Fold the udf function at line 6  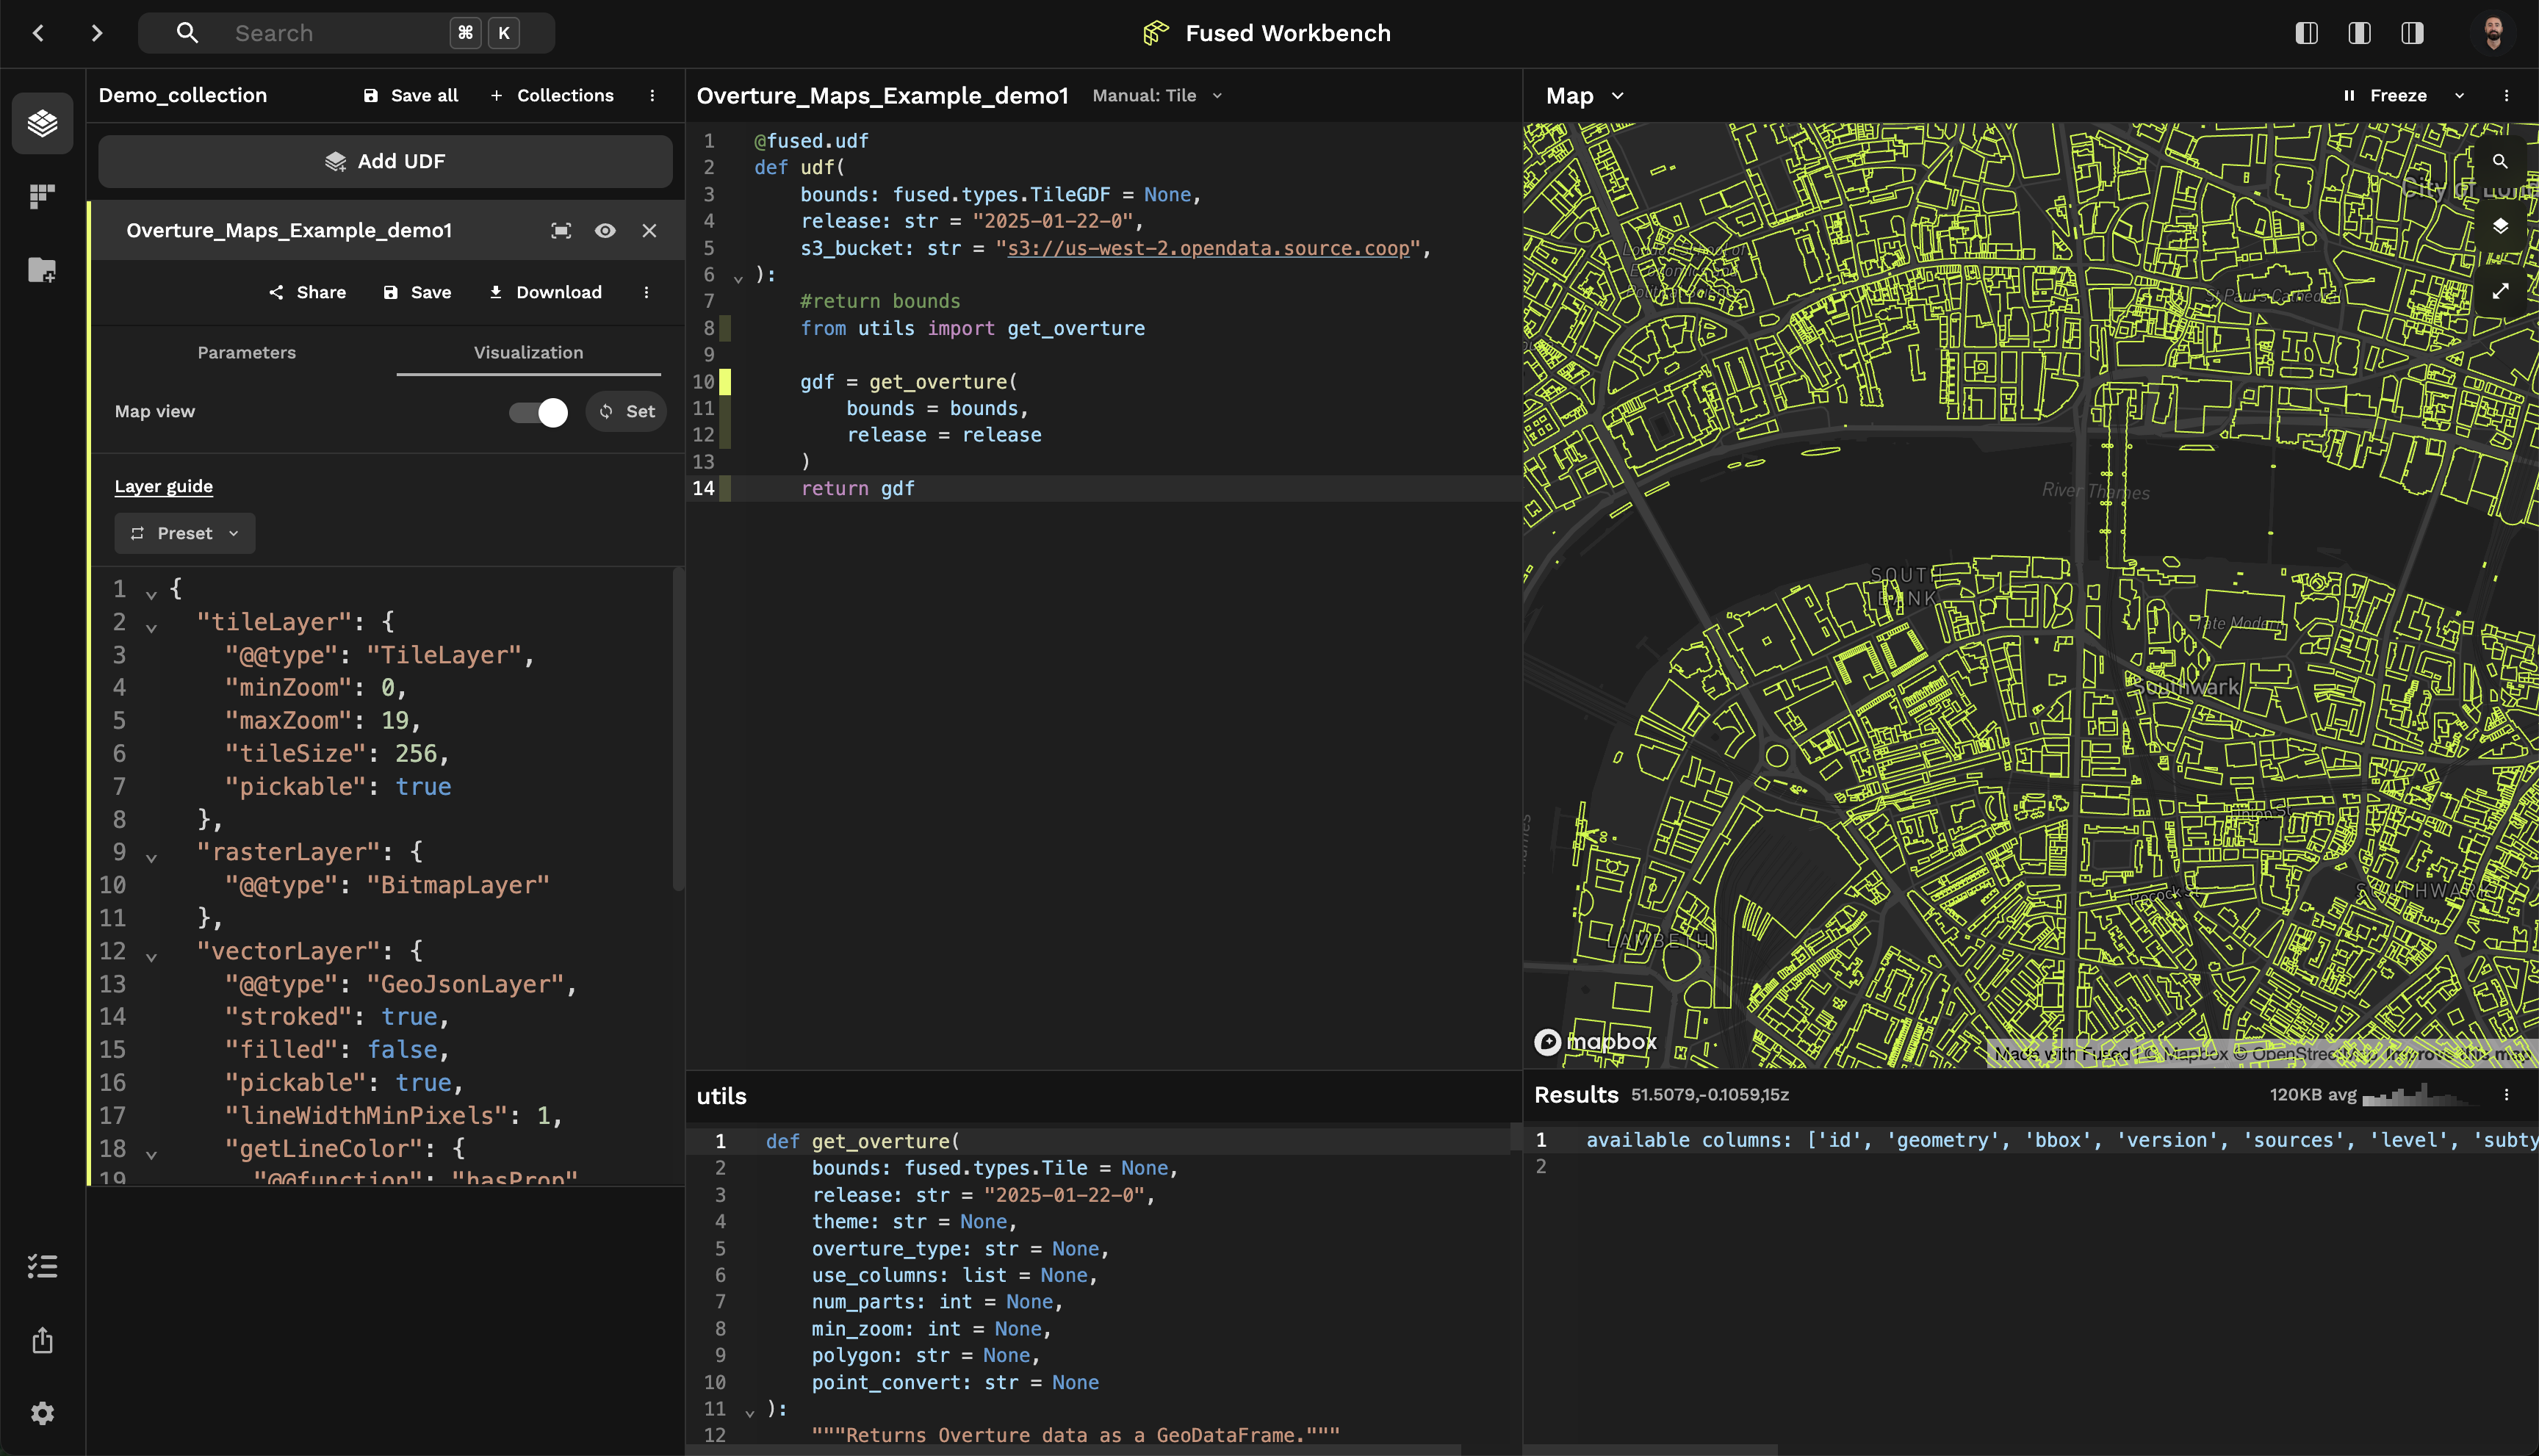[x=738, y=279]
